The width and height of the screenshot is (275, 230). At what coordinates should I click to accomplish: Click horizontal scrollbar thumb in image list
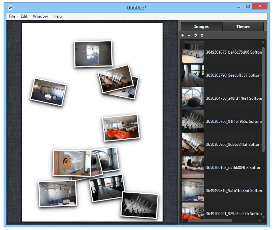[210, 221]
